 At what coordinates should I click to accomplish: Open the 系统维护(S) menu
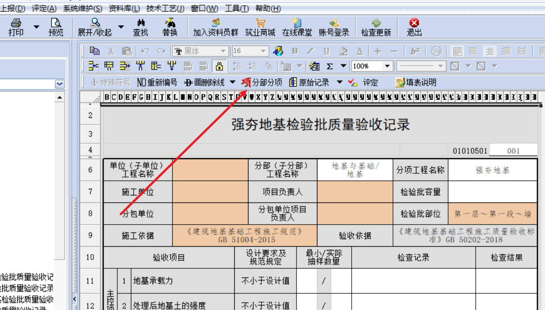click(83, 8)
